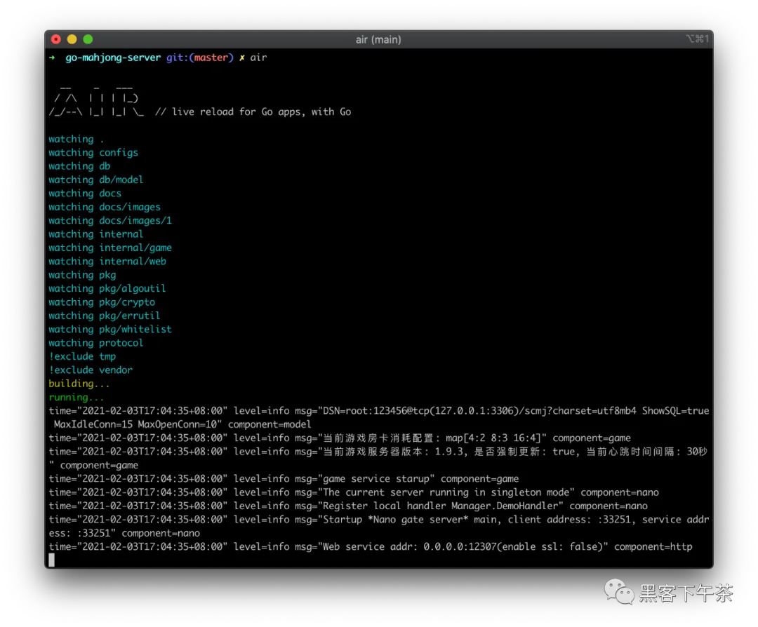Image resolution: width=758 pixels, height=627 pixels.
Task: Click the 'watching pkg/algoutil' line
Action: (107, 288)
